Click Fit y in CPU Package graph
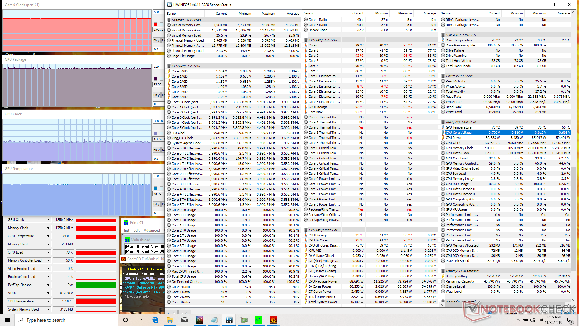This screenshot has height=326, width=579. click(157, 95)
